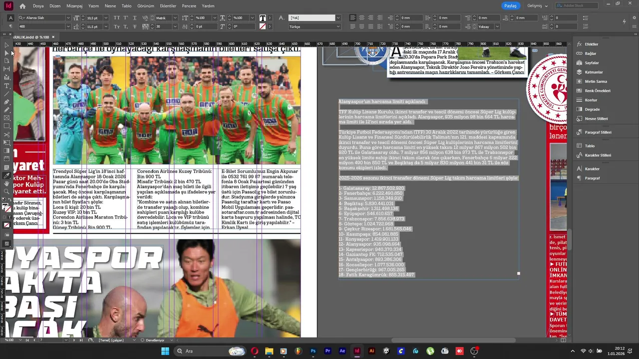Close the ARALIK.indd document tab

tap(53, 37)
